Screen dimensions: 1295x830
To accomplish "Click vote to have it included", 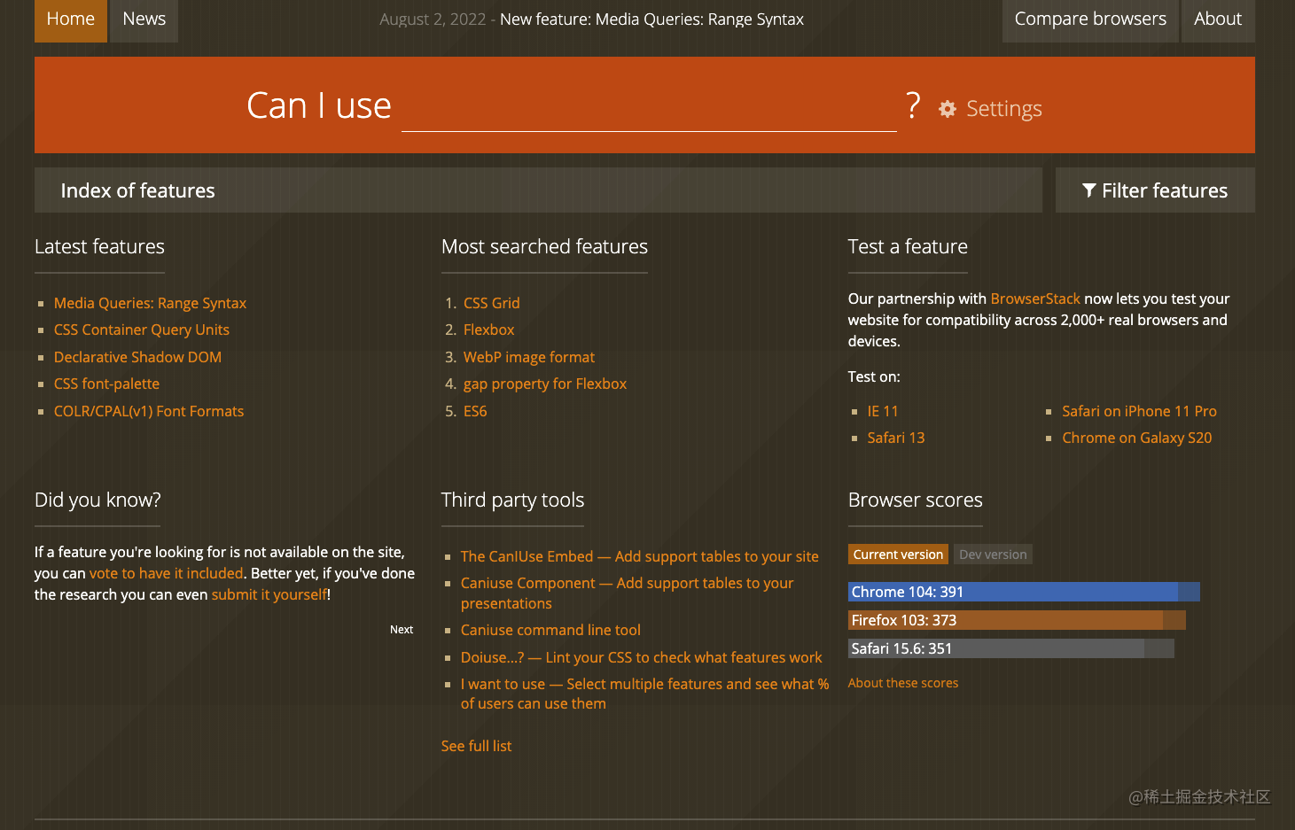I will pyautogui.click(x=167, y=573).
